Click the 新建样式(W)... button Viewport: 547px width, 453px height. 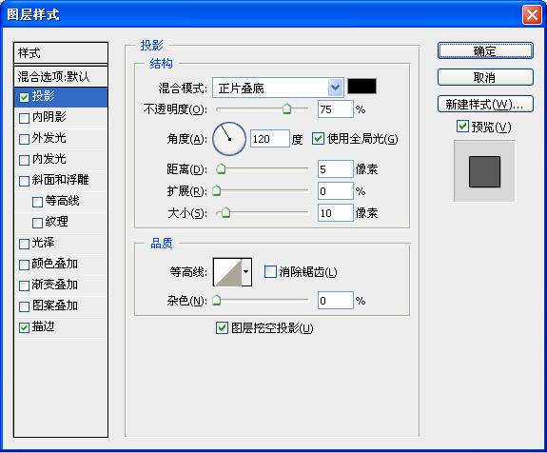(485, 104)
